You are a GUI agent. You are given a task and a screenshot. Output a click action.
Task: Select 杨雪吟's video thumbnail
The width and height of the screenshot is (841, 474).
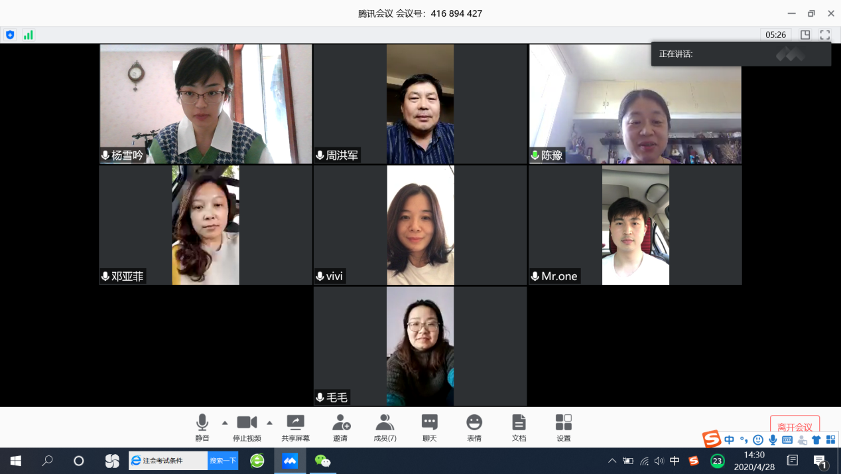(x=206, y=104)
